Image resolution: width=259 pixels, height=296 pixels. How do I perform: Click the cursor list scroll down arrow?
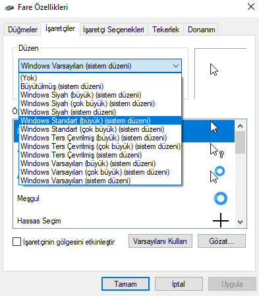[240, 222]
